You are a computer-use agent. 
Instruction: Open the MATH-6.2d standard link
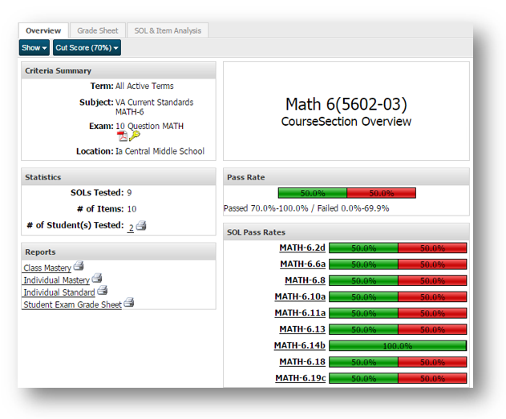(x=302, y=248)
